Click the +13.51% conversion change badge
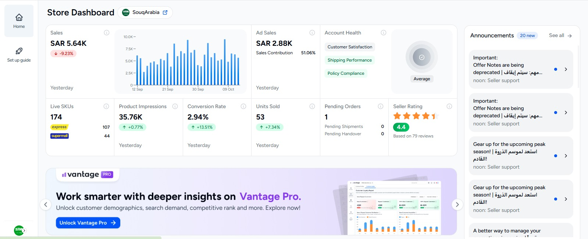The image size is (588, 239). coord(202,127)
